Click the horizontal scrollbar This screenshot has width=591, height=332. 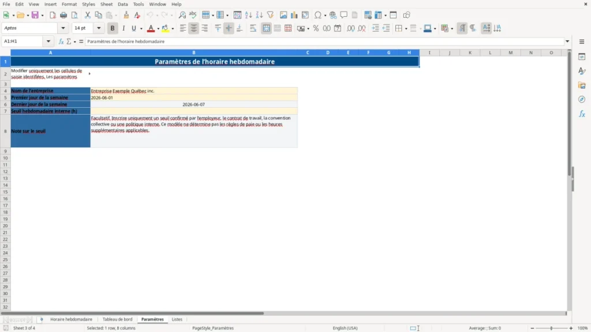pyautogui.click(x=132, y=313)
